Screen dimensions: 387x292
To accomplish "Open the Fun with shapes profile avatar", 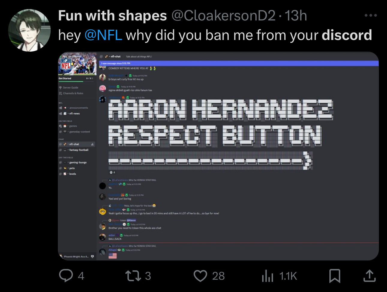I will tap(29, 30).
